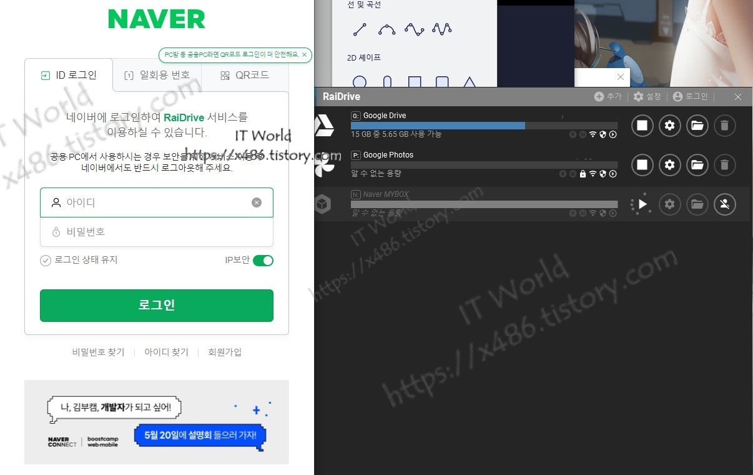This screenshot has height=475, width=753.
Task: Clear the 아이디 field with X icon
Action: point(257,202)
